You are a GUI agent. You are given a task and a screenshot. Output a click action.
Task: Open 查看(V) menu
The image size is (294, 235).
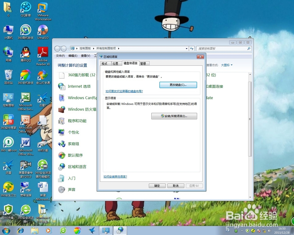click(86, 56)
